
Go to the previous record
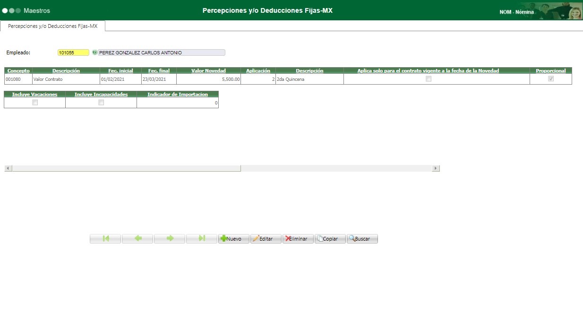[137, 239]
